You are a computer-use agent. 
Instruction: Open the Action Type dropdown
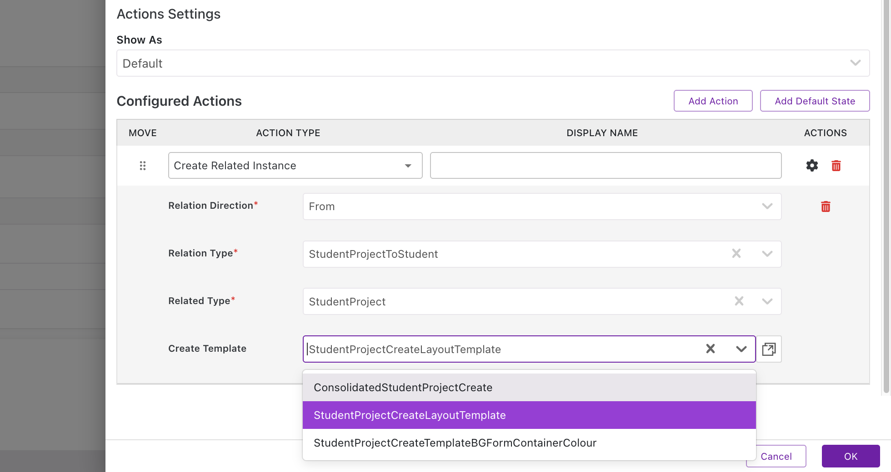(x=295, y=166)
